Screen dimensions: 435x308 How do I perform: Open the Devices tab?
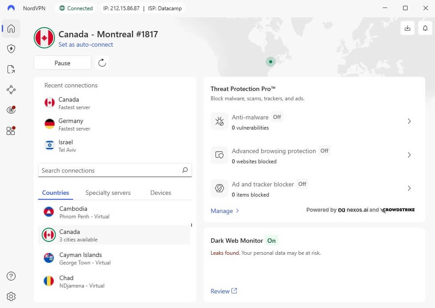(161, 193)
